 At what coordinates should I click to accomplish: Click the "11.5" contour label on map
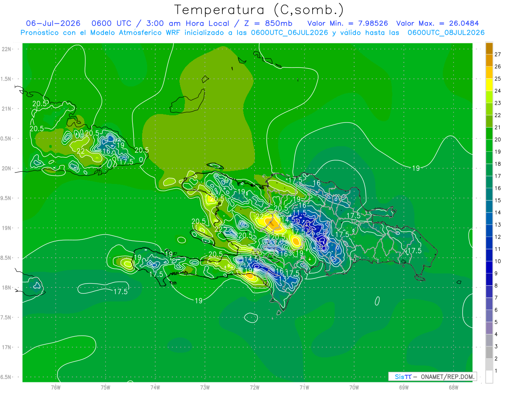click(299, 212)
